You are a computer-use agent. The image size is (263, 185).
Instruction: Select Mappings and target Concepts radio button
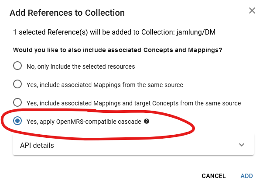click(x=17, y=102)
